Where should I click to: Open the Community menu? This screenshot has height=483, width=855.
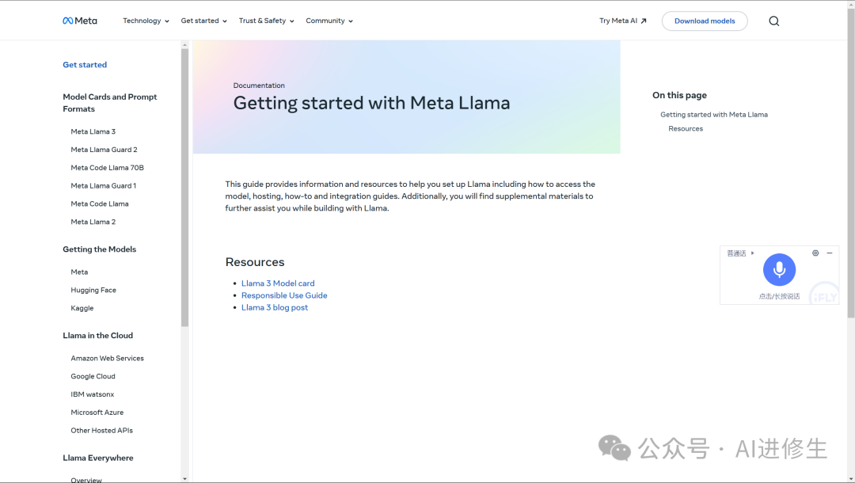click(x=329, y=21)
